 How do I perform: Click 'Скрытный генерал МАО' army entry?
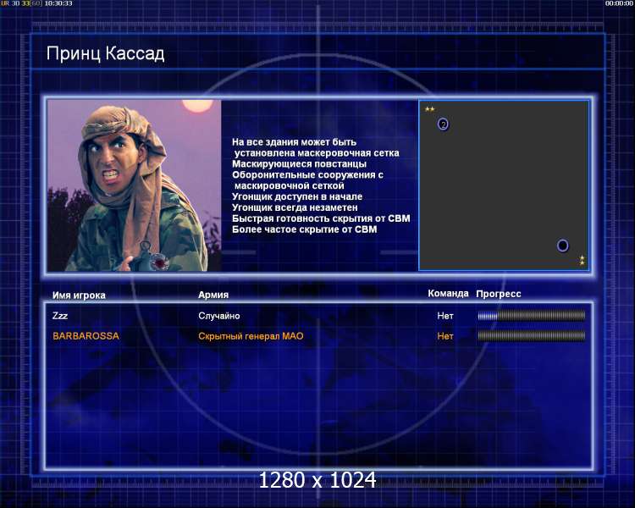[251, 336]
